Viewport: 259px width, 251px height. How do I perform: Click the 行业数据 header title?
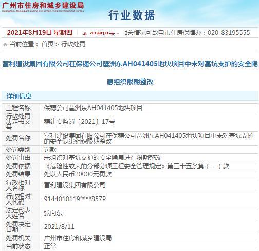point(132,15)
